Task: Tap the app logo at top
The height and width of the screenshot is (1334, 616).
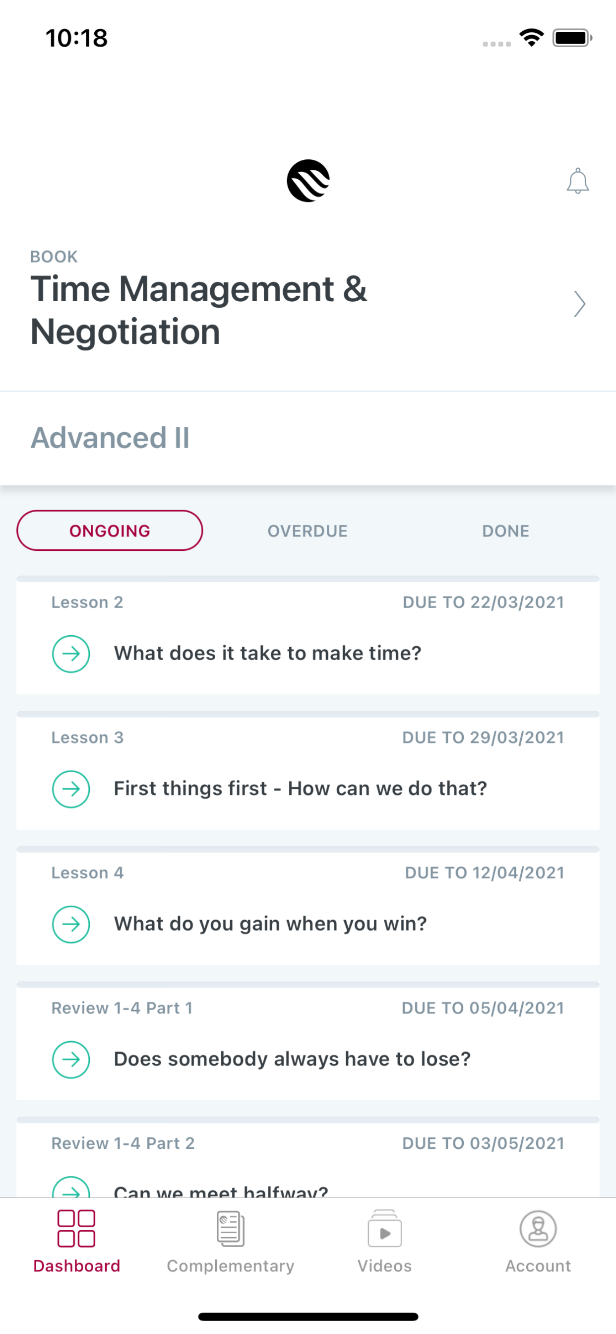Action: pos(308,181)
